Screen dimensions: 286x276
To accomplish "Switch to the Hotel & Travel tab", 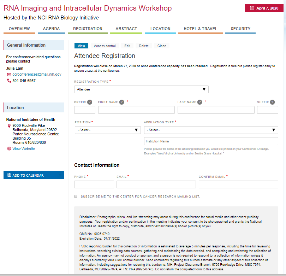I will click(200, 29).
